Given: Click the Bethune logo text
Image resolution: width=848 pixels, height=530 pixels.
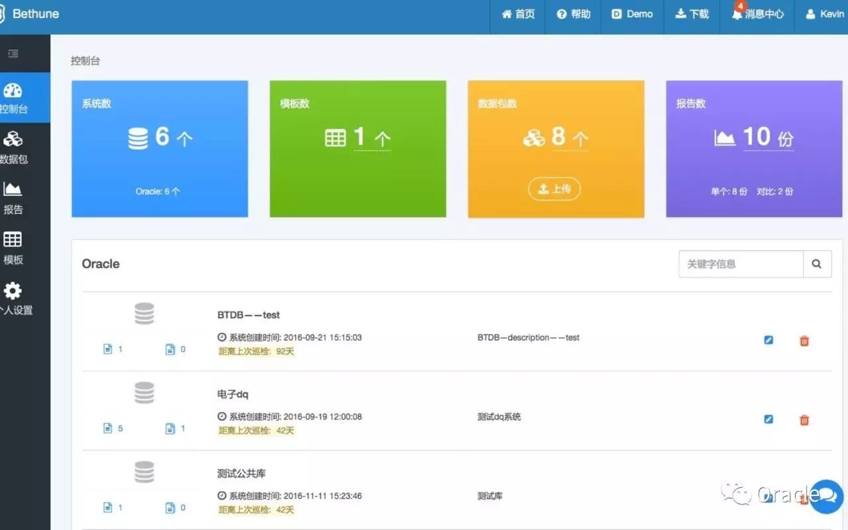Looking at the screenshot, I should pos(36,13).
